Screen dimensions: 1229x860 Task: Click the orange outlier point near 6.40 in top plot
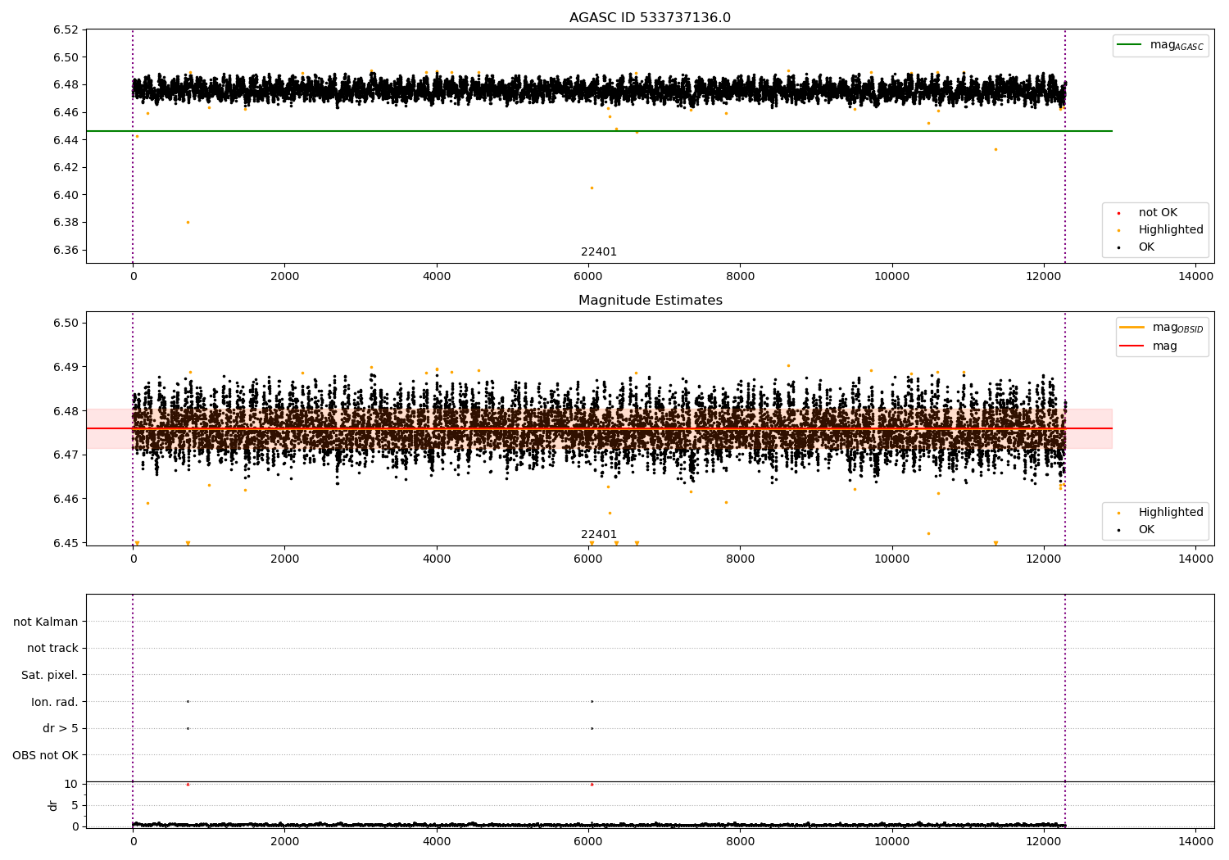point(592,188)
